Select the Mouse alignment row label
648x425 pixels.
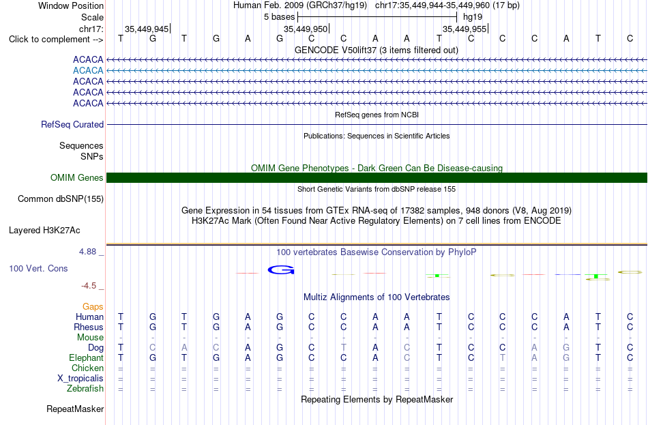[90, 338]
